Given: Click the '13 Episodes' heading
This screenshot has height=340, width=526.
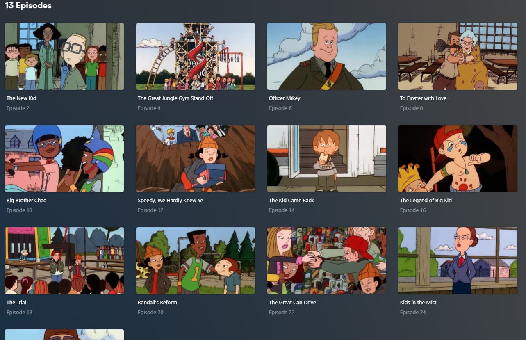Looking at the screenshot, I should coord(28,6).
